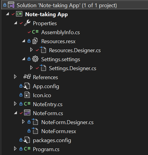Expand the References node
The width and height of the screenshot is (148, 155).
click(15, 77)
